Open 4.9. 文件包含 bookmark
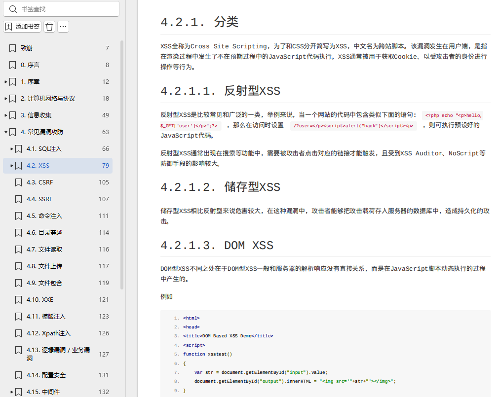Image resolution: width=499 pixels, height=397 pixels. click(x=44, y=283)
